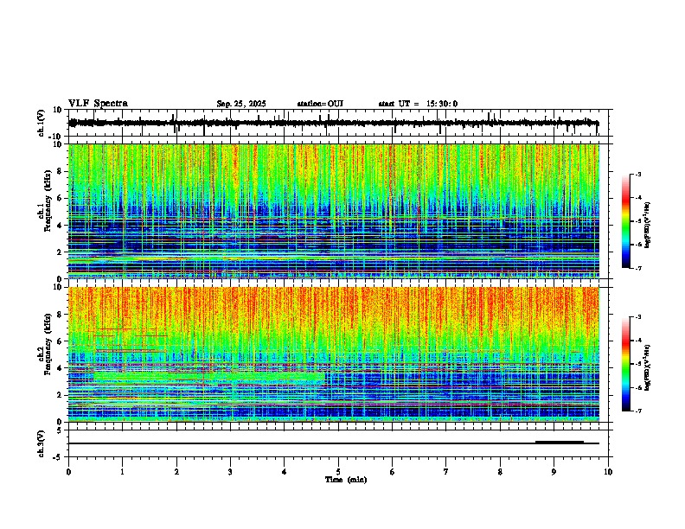Viewport: 685px width, 529px height.
Task: Click time axis tick label "4"
Action: click(285, 472)
